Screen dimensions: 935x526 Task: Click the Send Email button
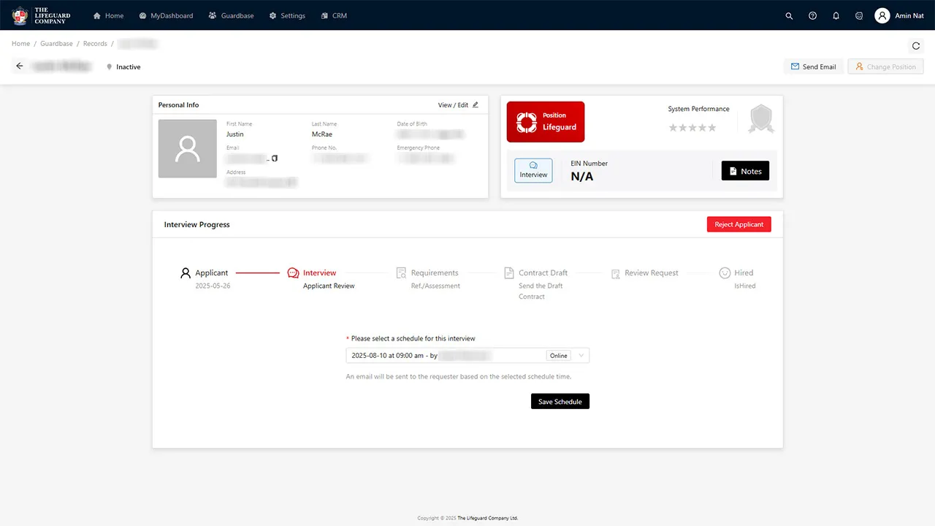point(813,66)
